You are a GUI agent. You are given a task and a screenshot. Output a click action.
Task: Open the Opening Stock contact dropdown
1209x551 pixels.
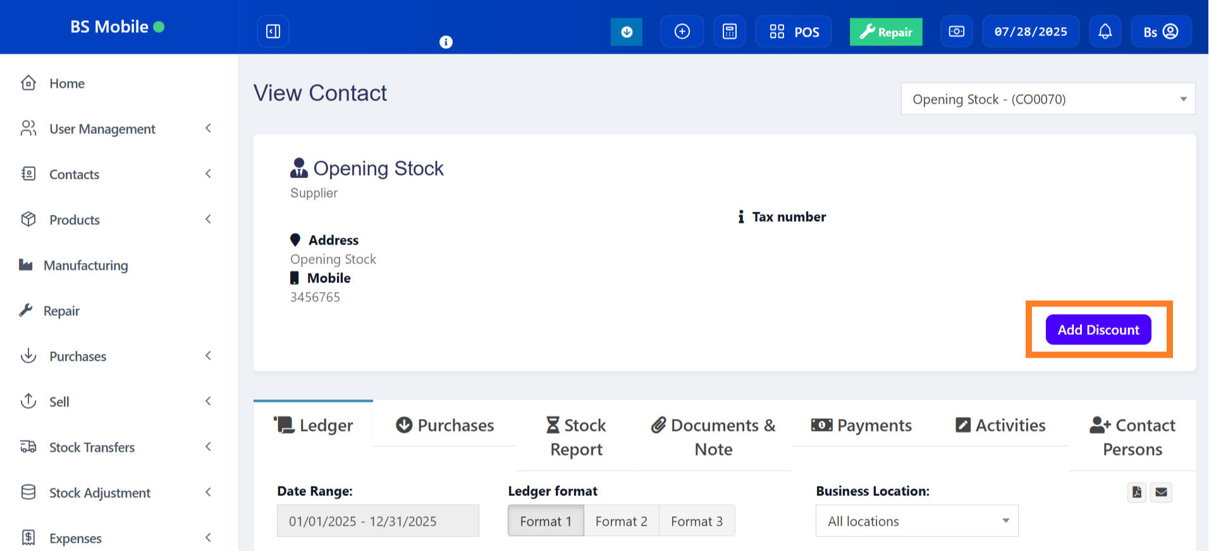(x=1047, y=99)
